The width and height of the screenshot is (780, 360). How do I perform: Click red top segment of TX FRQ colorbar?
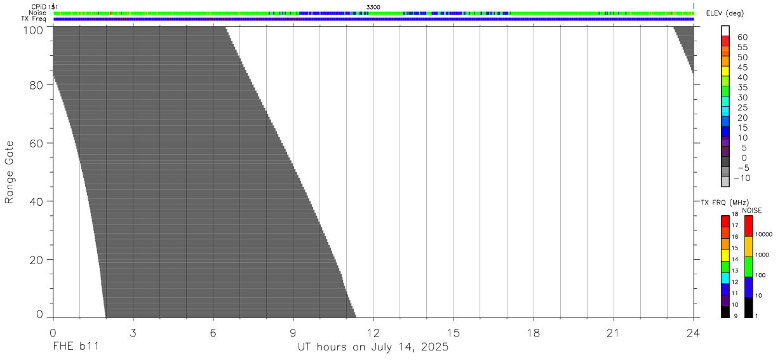click(725, 220)
